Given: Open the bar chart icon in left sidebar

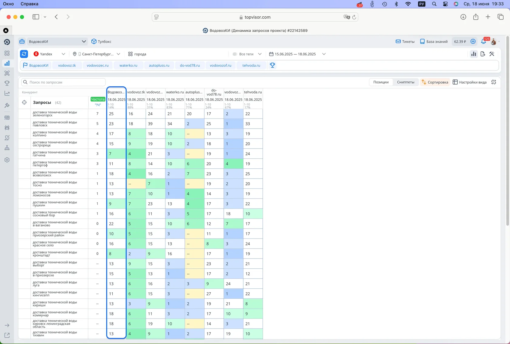Looking at the screenshot, I should click(7, 63).
